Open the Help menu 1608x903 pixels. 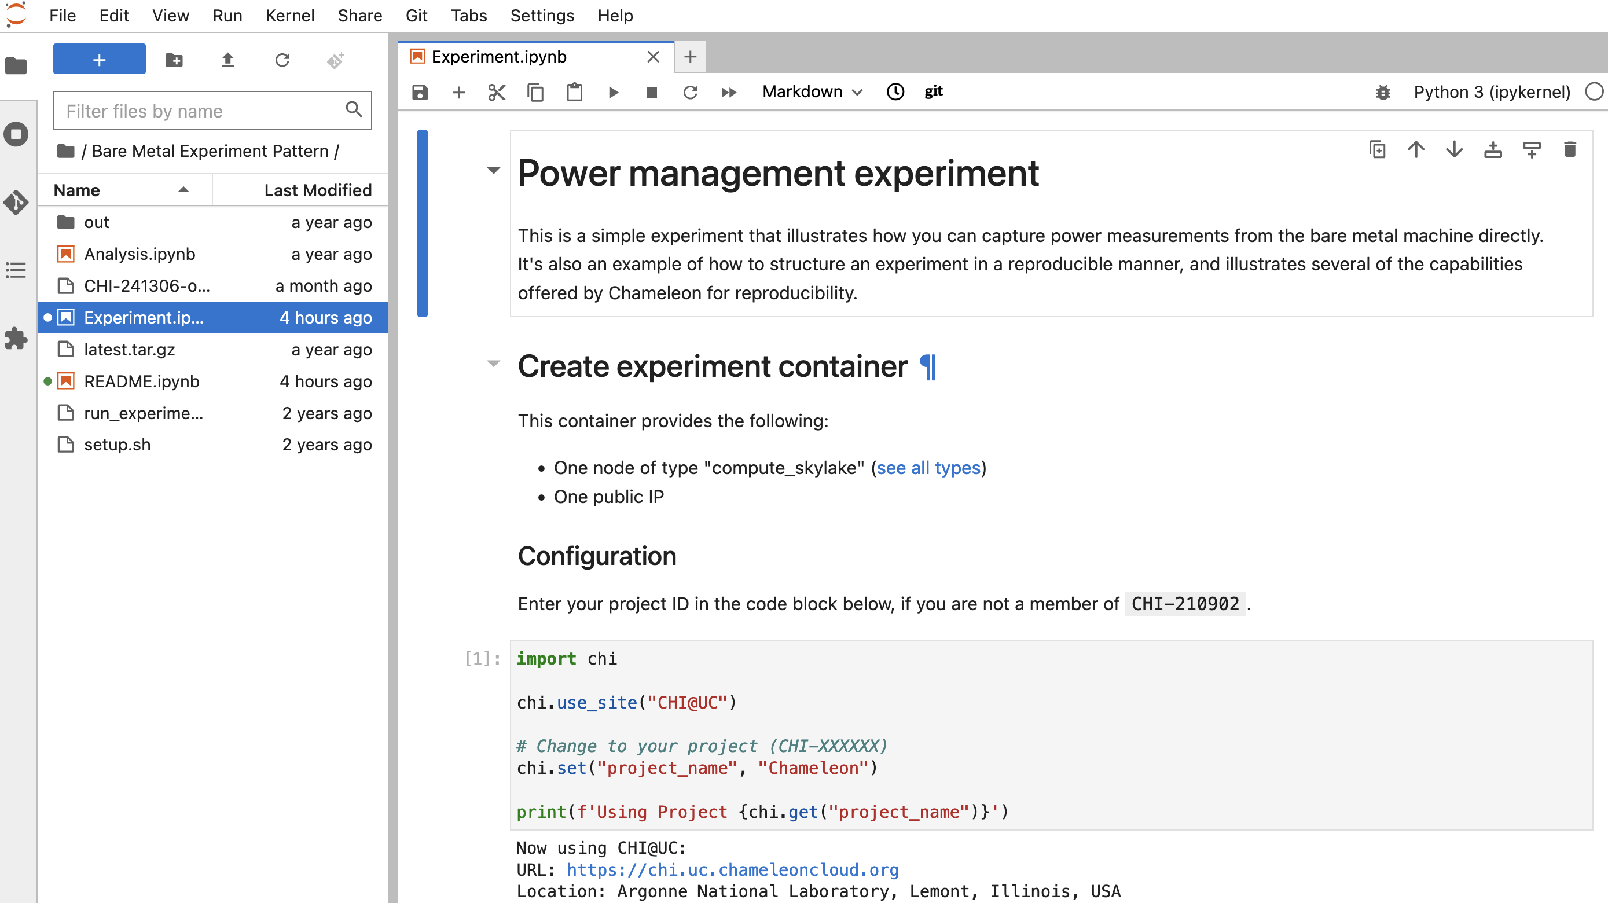(x=615, y=16)
